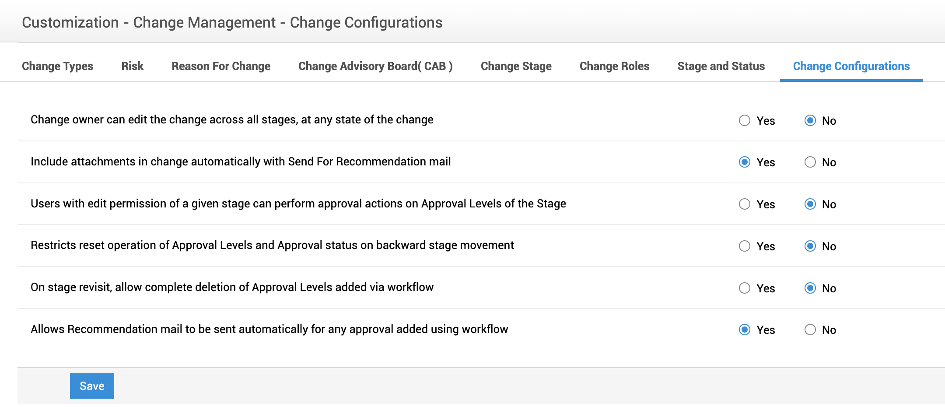Click the Save button
Image resolution: width=945 pixels, height=407 pixels.
(x=92, y=386)
